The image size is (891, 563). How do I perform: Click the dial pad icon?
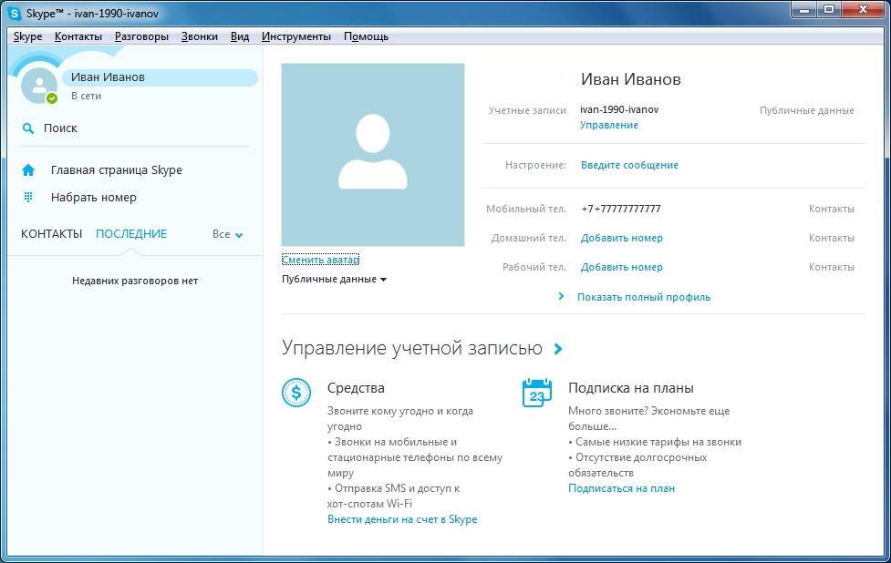[28, 197]
